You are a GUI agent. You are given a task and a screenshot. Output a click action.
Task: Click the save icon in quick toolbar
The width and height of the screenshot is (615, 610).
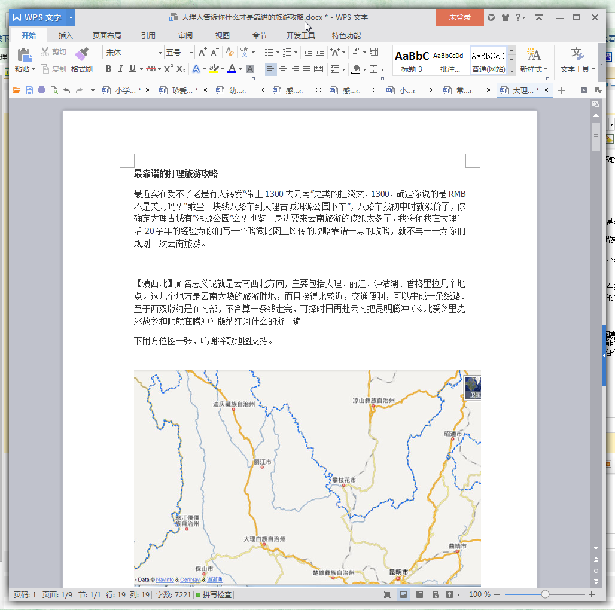click(x=29, y=90)
